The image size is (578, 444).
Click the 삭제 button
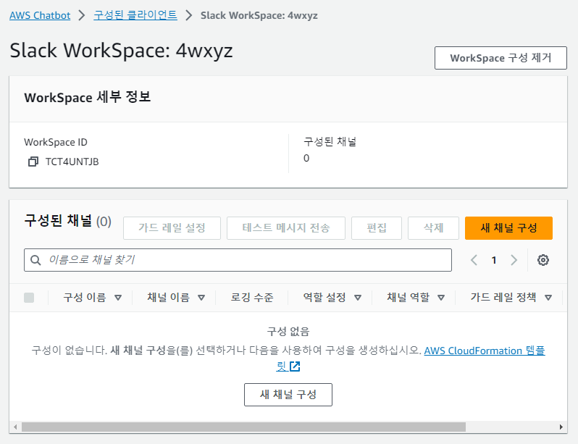click(x=433, y=228)
